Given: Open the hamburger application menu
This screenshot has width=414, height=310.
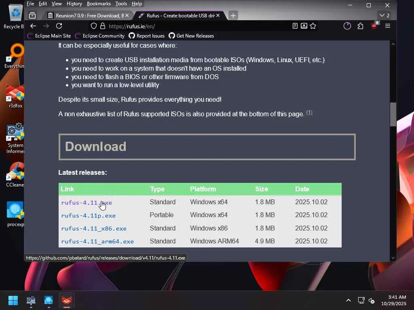Looking at the screenshot, I should click(388, 26).
